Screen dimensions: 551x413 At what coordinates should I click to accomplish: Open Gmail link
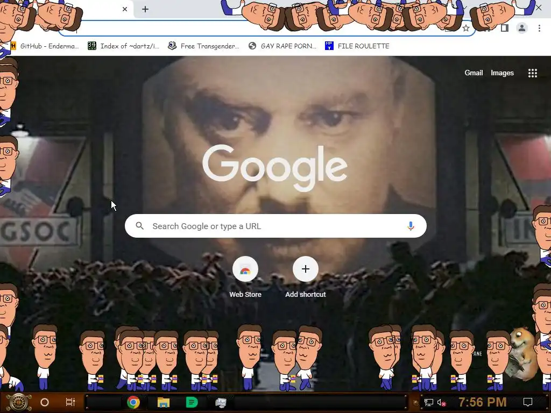click(474, 73)
